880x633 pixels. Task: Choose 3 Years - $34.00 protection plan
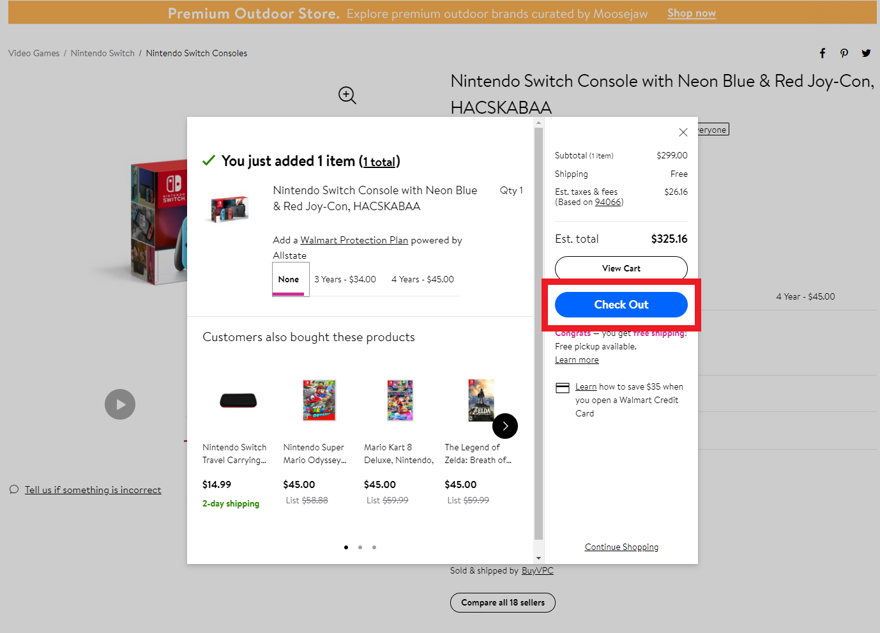tap(345, 279)
